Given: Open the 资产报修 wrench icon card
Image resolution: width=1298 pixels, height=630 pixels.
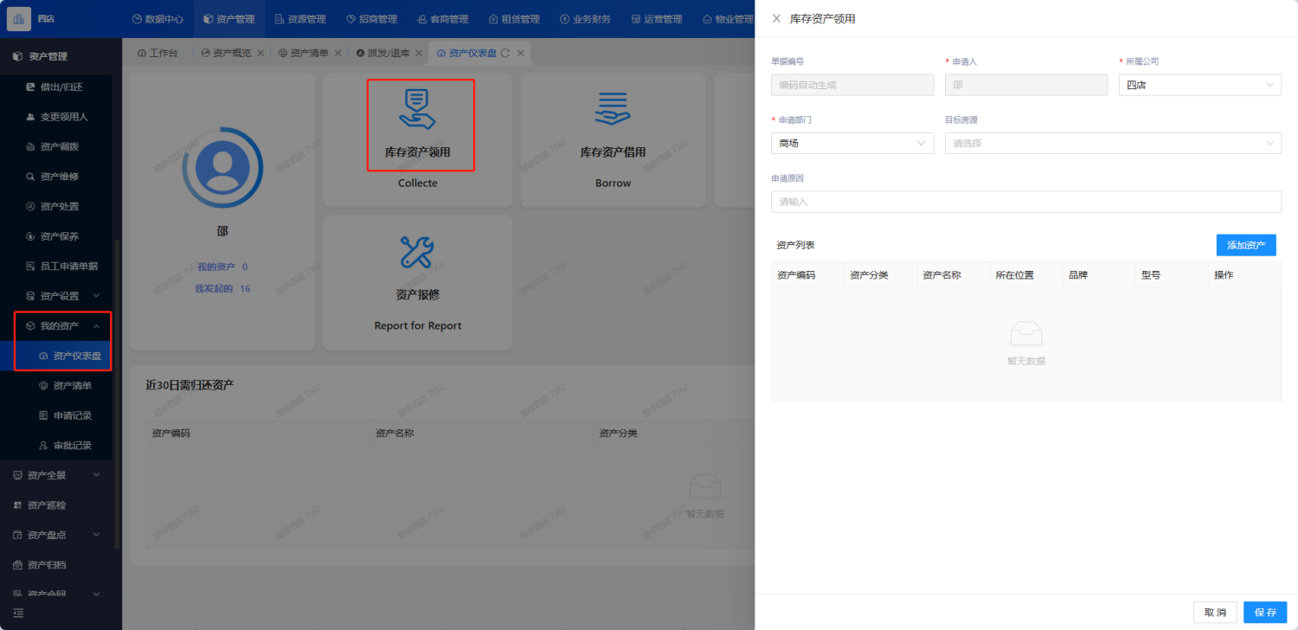Looking at the screenshot, I should click(x=417, y=252).
